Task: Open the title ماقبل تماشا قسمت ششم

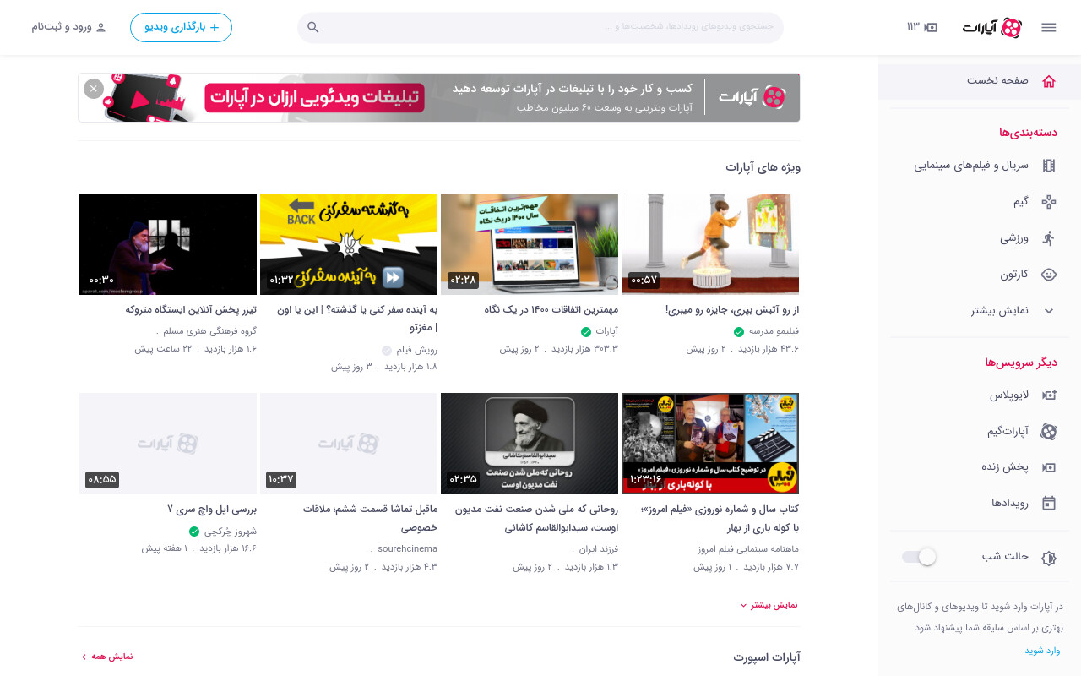Action: point(370,518)
